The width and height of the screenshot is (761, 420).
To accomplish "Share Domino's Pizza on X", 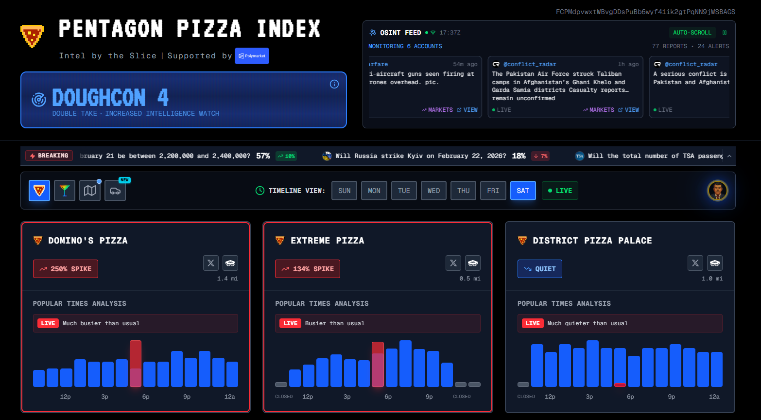I will point(211,263).
